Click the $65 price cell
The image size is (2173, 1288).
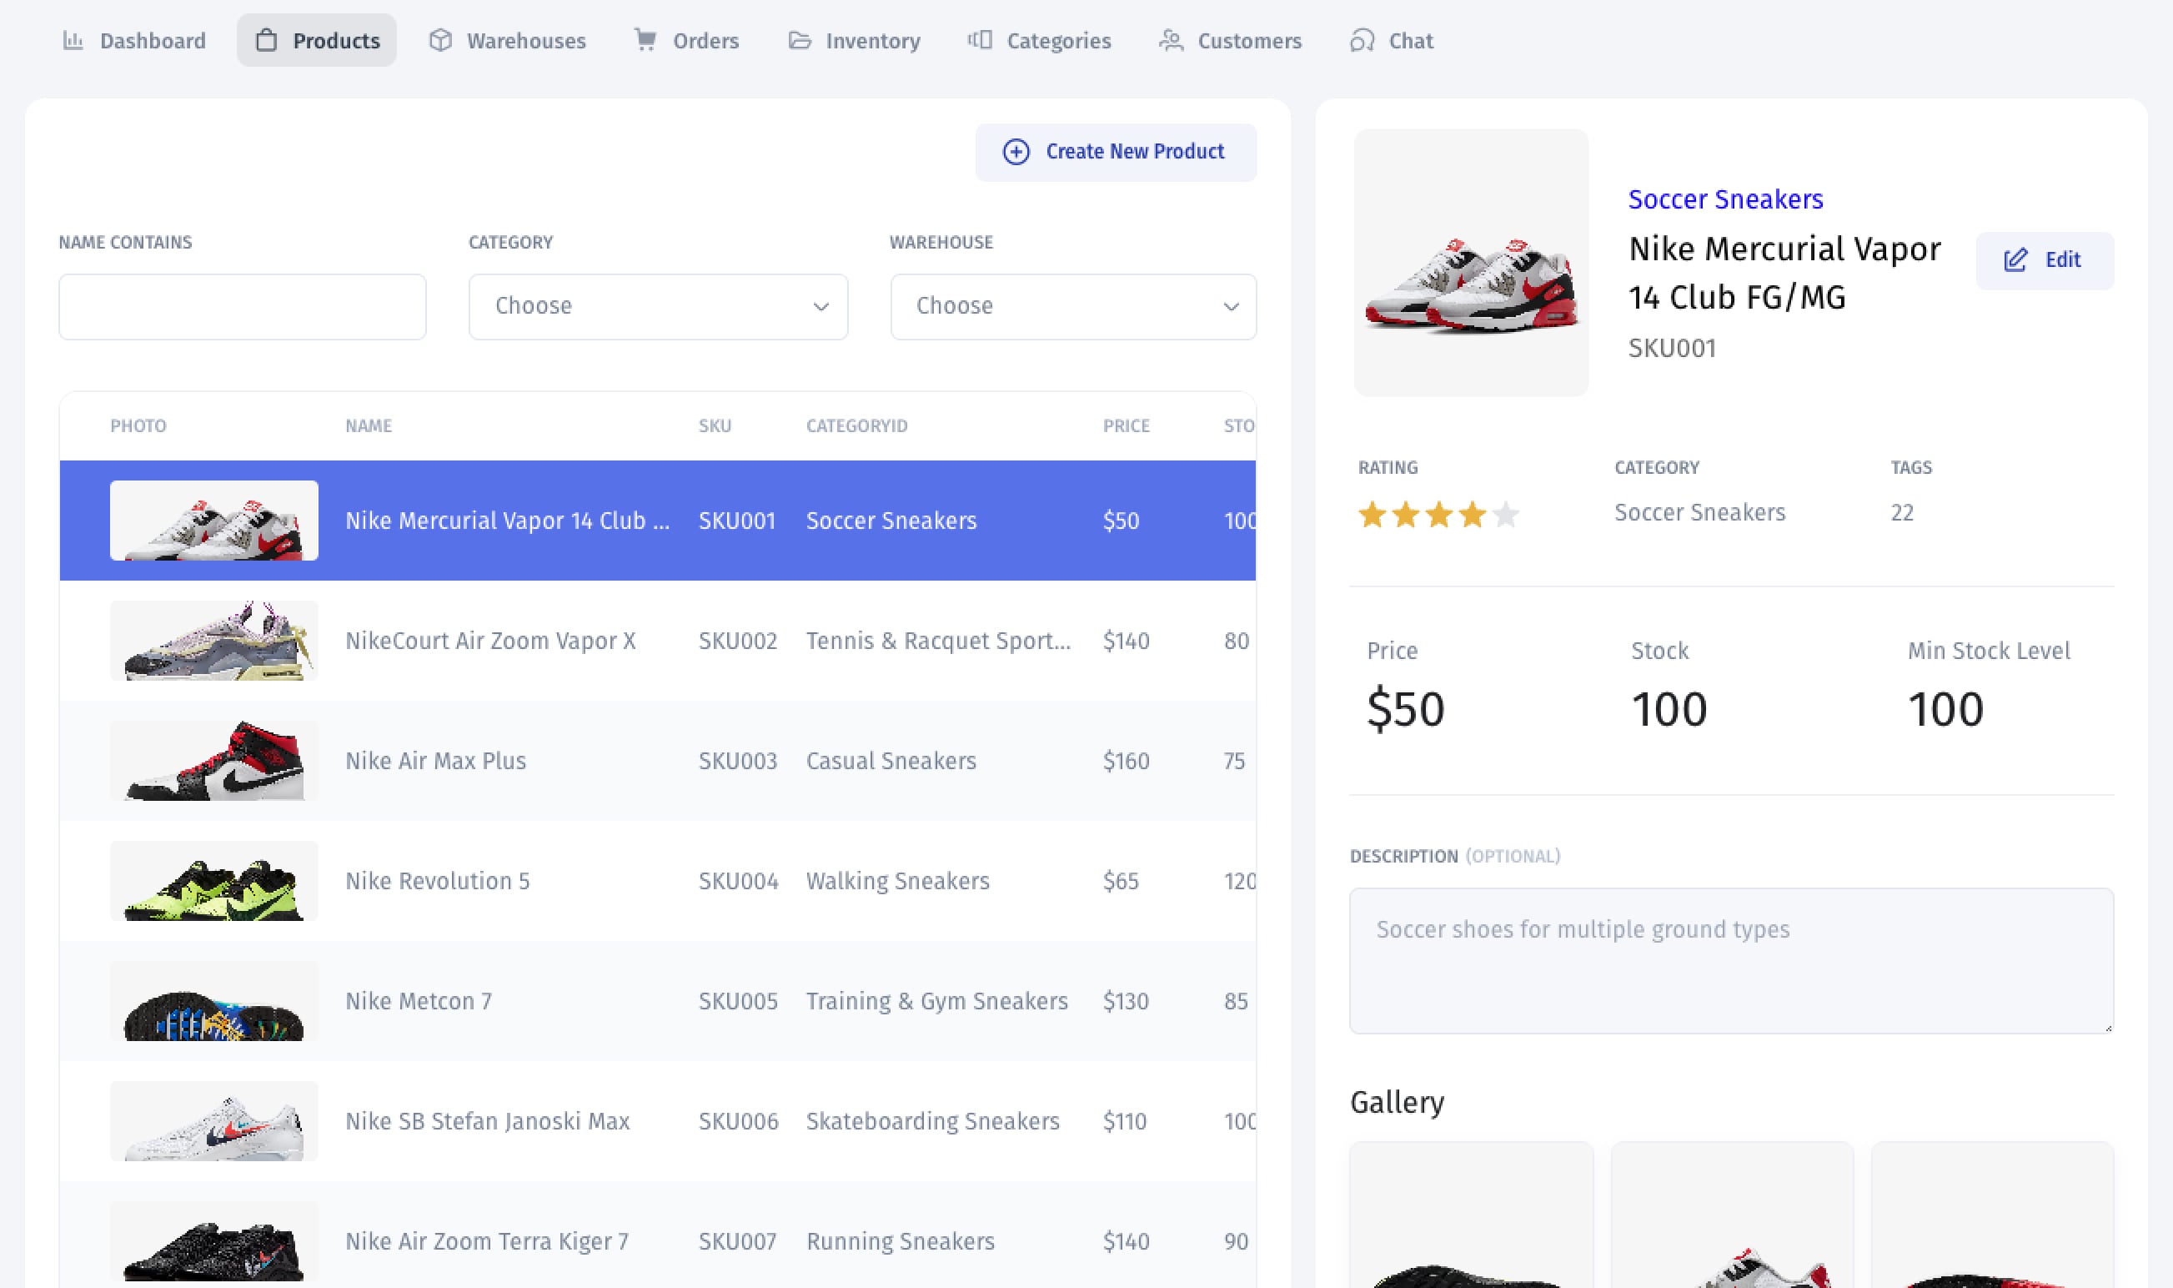pos(1121,881)
